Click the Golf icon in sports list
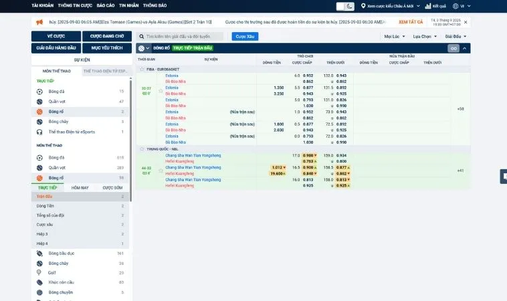Screen dimensions: 507x301 click(40, 273)
